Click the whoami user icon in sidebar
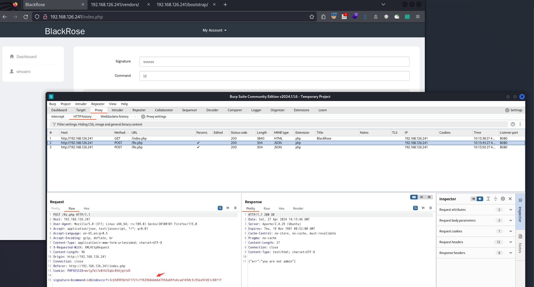The width and height of the screenshot is (534, 287). point(12,71)
